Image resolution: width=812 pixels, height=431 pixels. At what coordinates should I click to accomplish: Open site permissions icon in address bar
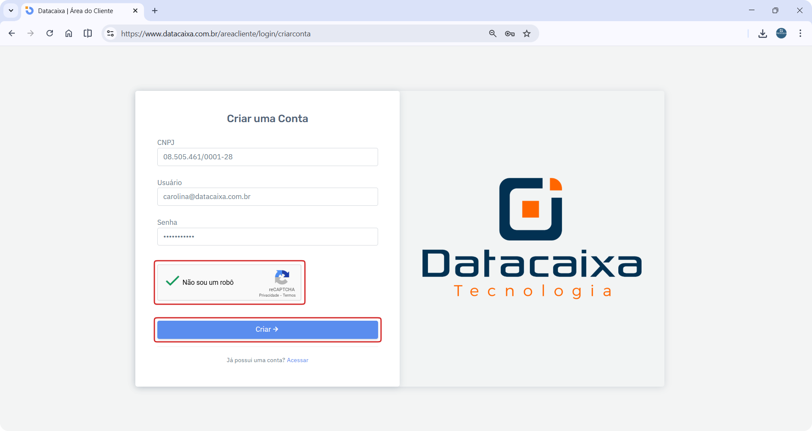pos(110,33)
